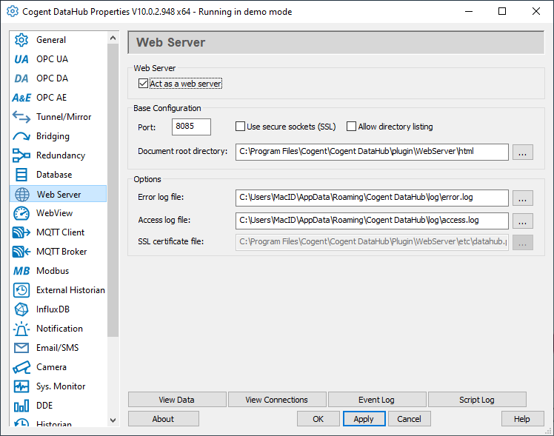The height and width of the screenshot is (436, 554).
Task: Browse for the error log file
Action: pyautogui.click(x=523, y=198)
